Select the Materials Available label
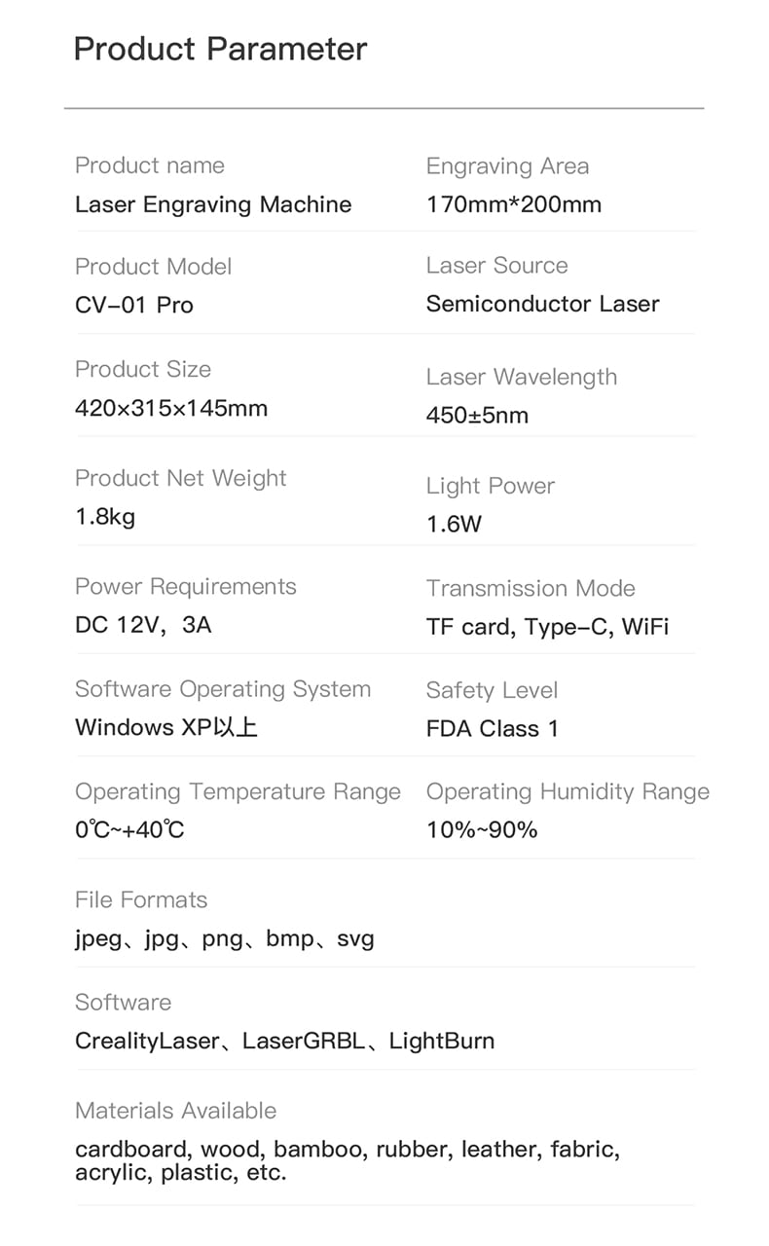This screenshot has width=769, height=1246. point(176,1111)
